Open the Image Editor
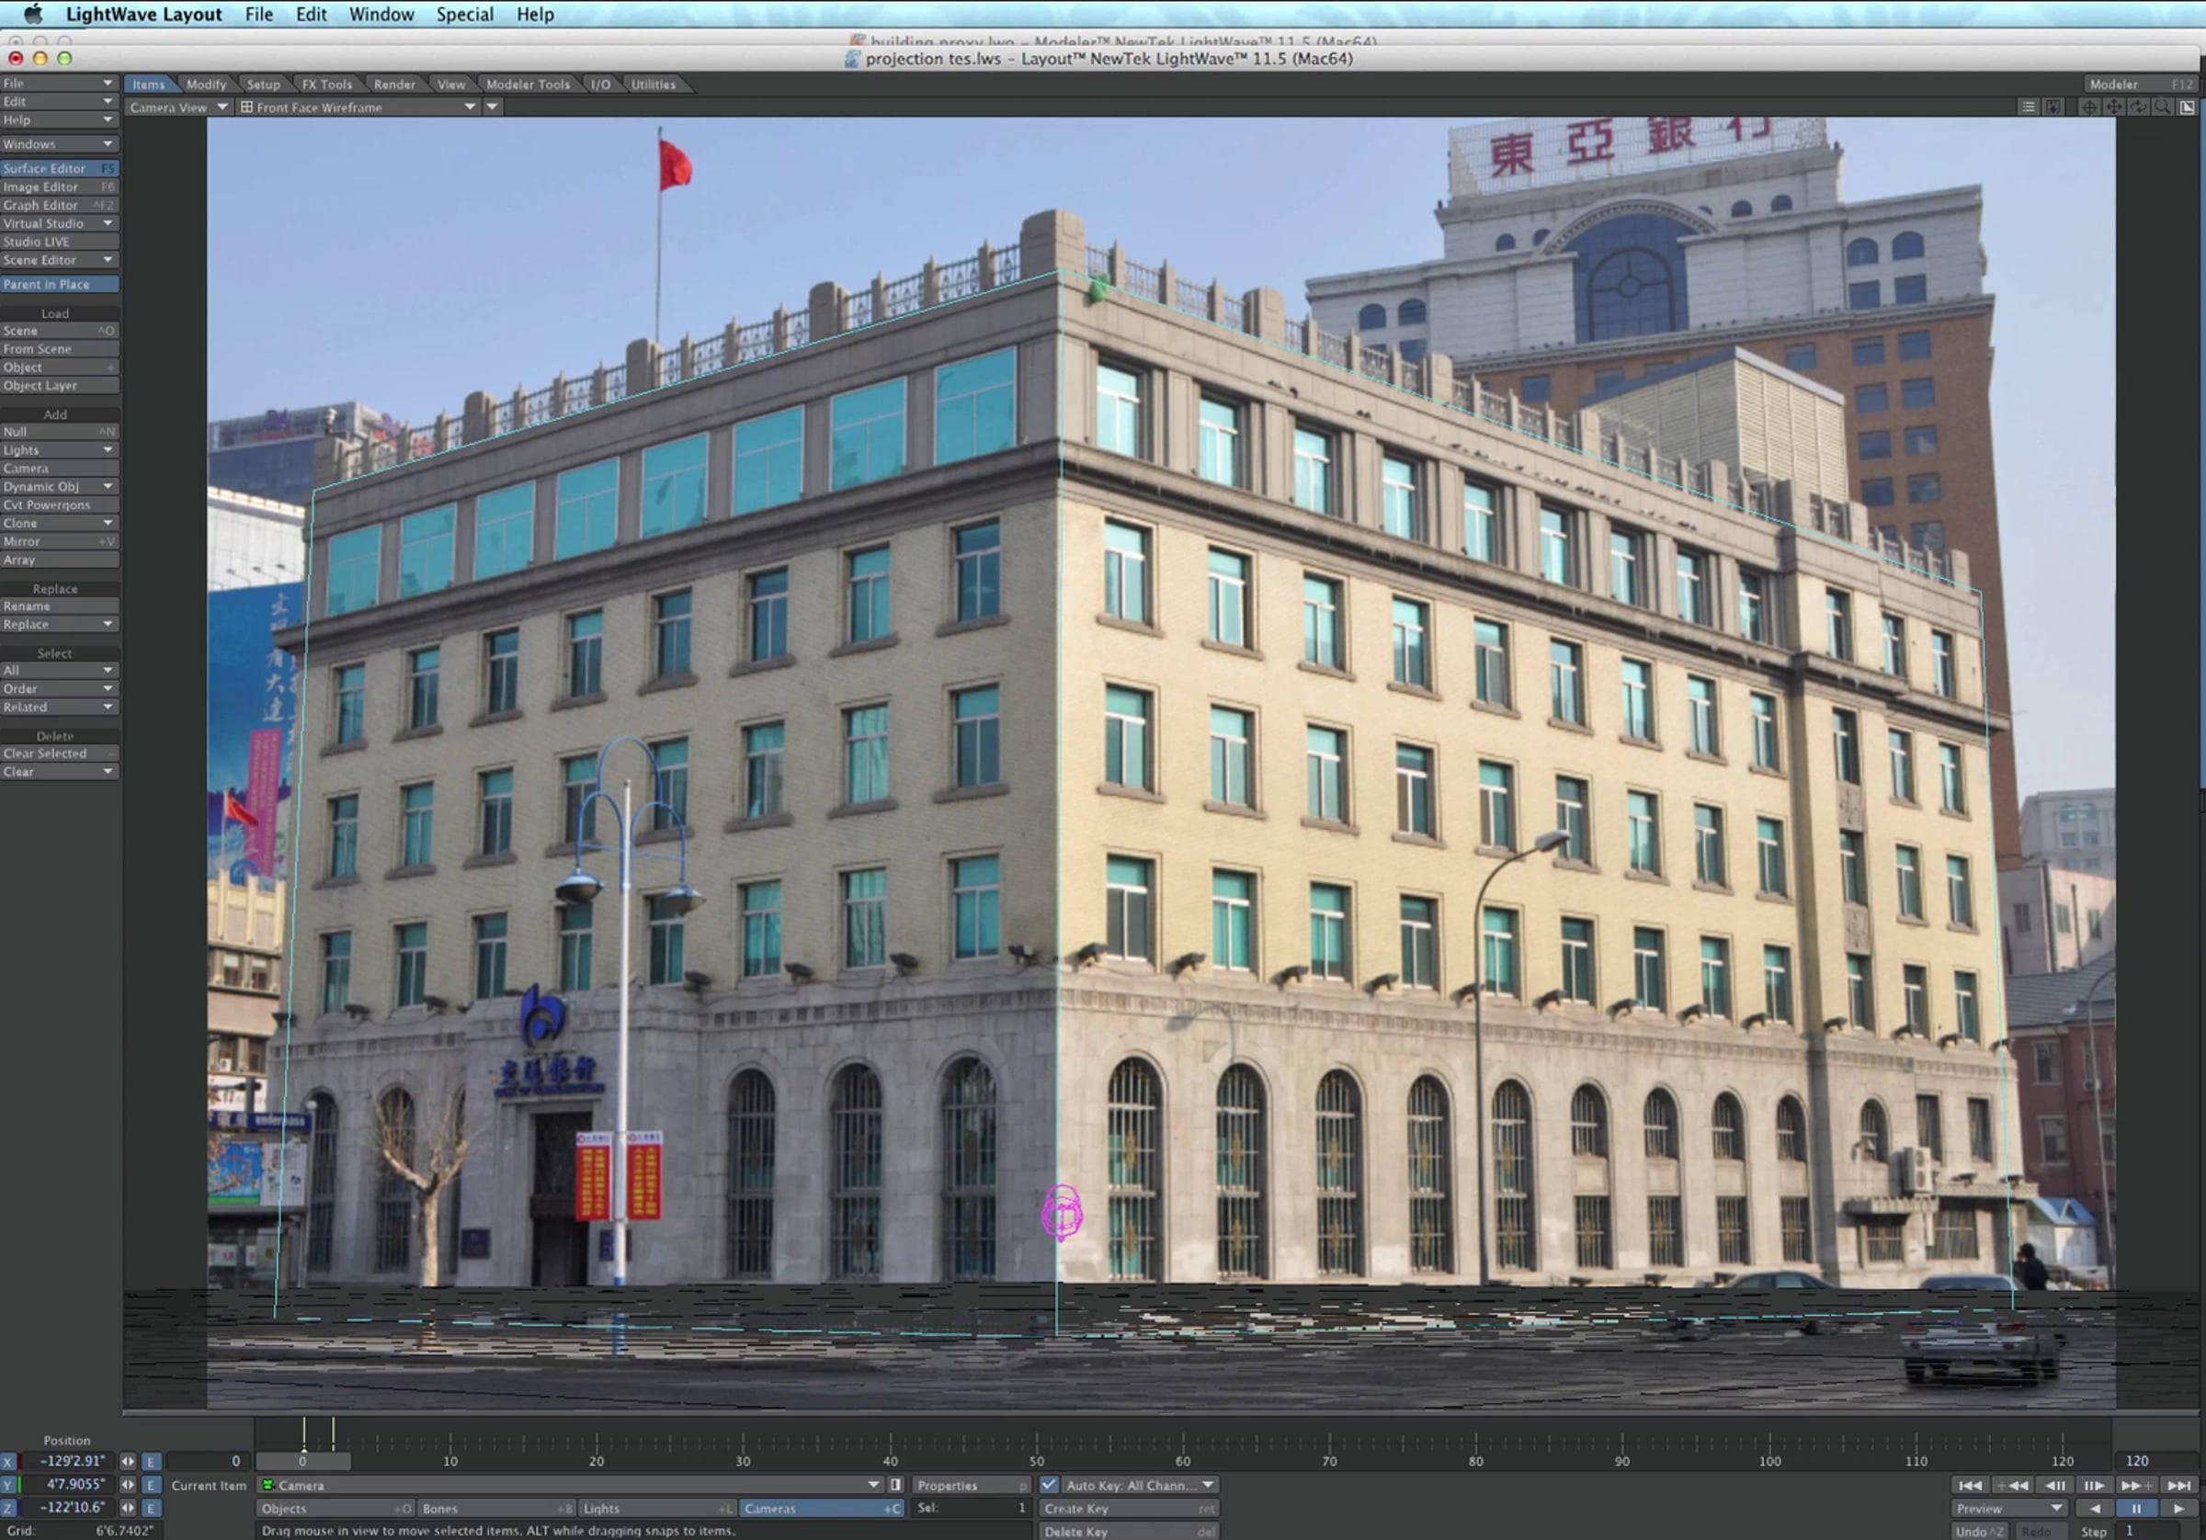This screenshot has height=1540, width=2206. coord(60,187)
